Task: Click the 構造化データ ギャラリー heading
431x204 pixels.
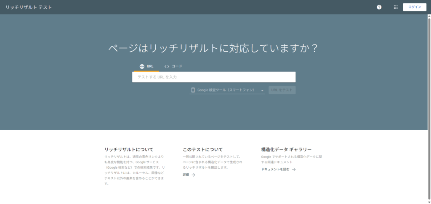Action: [286, 149]
